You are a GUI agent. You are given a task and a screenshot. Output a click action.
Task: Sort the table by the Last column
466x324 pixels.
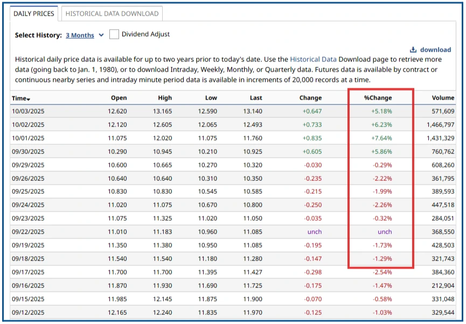pos(255,98)
